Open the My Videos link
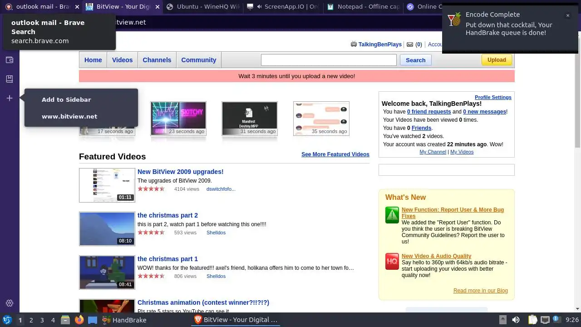The image size is (581, 327). pos(462,152)
